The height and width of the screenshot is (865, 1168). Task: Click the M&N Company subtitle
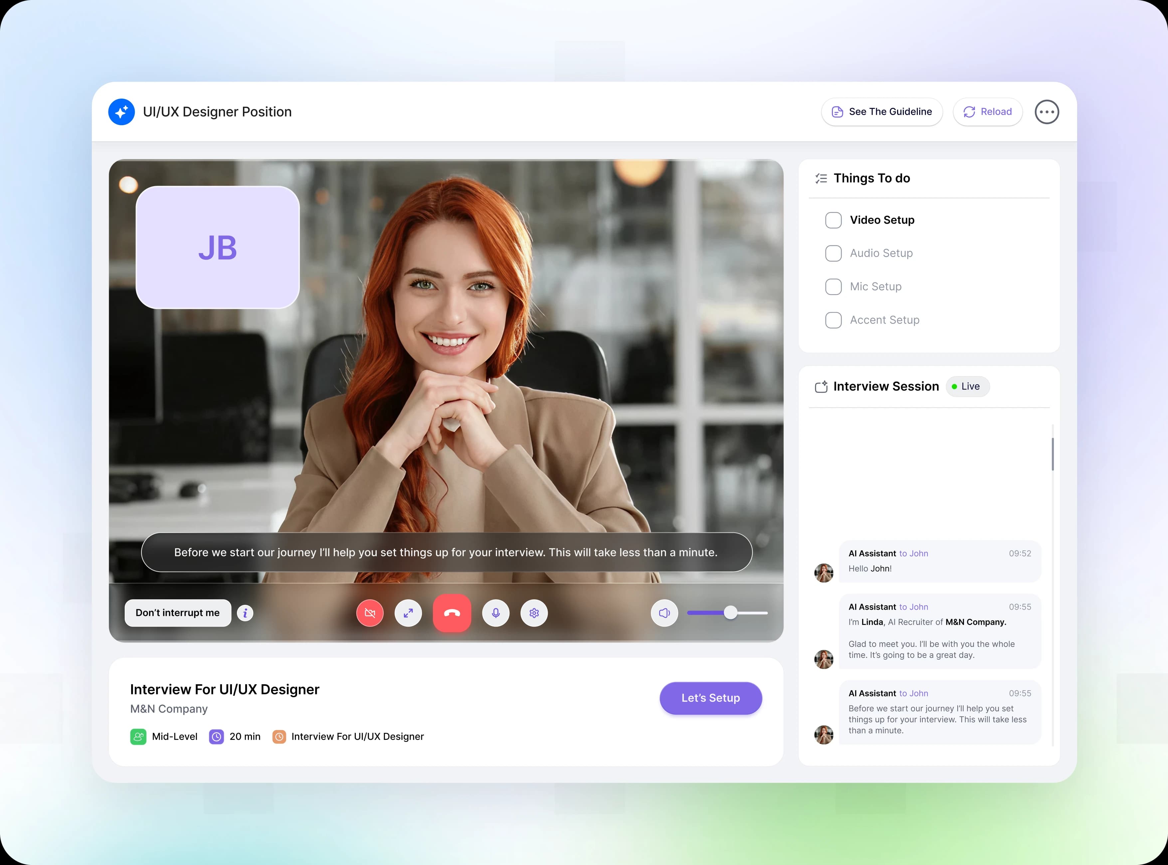[x=168, y=709]
